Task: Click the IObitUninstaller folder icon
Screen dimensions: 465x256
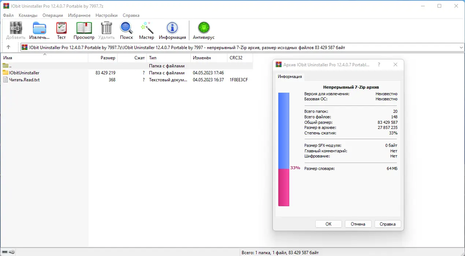Action: point(5,73)
